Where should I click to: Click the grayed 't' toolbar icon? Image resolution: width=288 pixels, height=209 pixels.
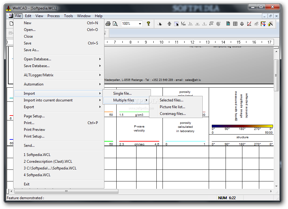[204, 24]
